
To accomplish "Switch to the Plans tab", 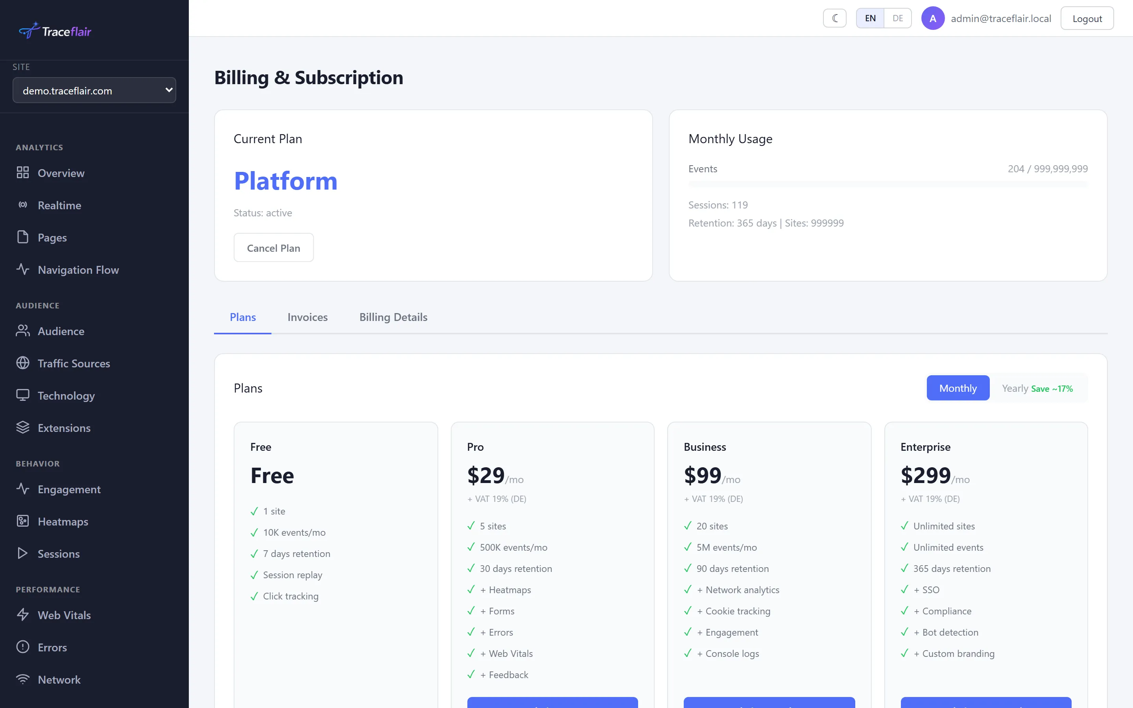I will pyautogui.click(x=242, y=317).
